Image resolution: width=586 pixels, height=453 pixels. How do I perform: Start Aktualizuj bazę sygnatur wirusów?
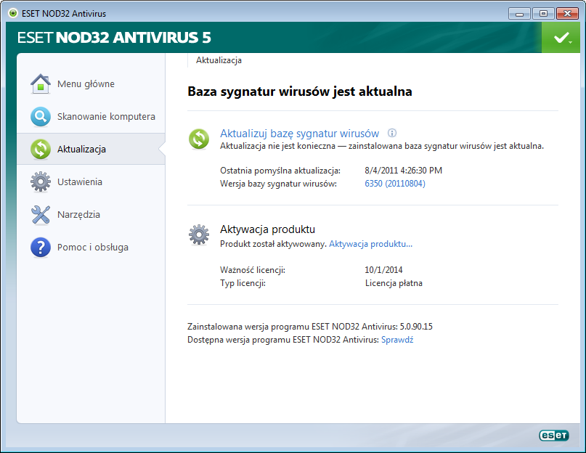point(299,134)
